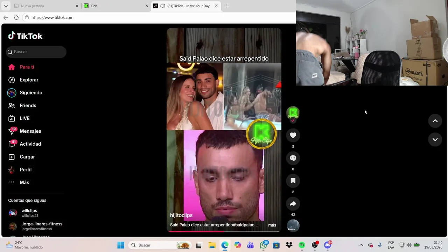Open Spotify from the taskbar
This screenshot has height=252, width=448.
[x=302, y=245]
